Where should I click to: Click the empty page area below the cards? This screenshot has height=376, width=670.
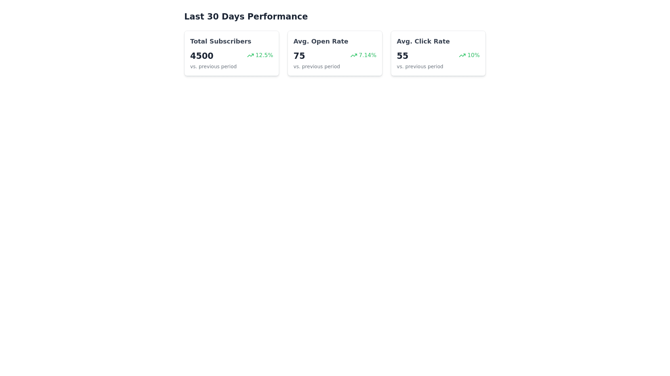tap(335, 209)
